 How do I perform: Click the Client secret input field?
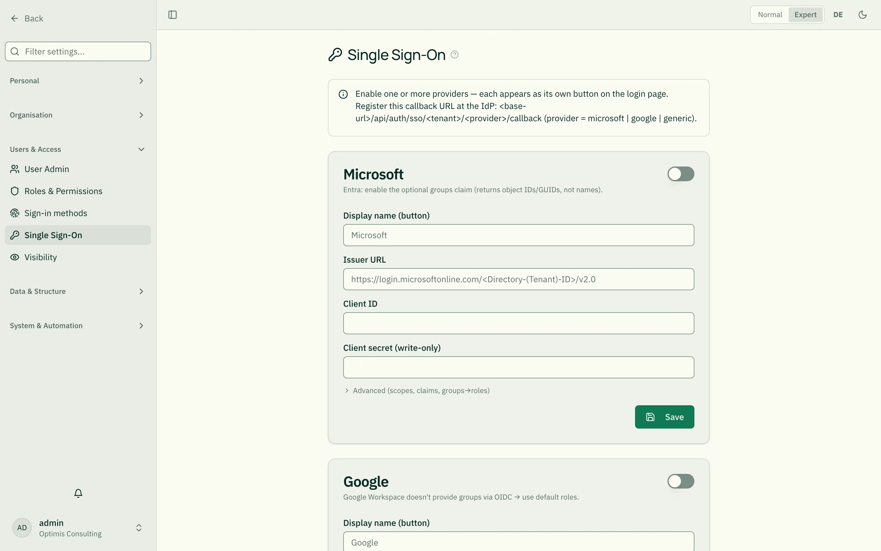click(x=519, y=367)
